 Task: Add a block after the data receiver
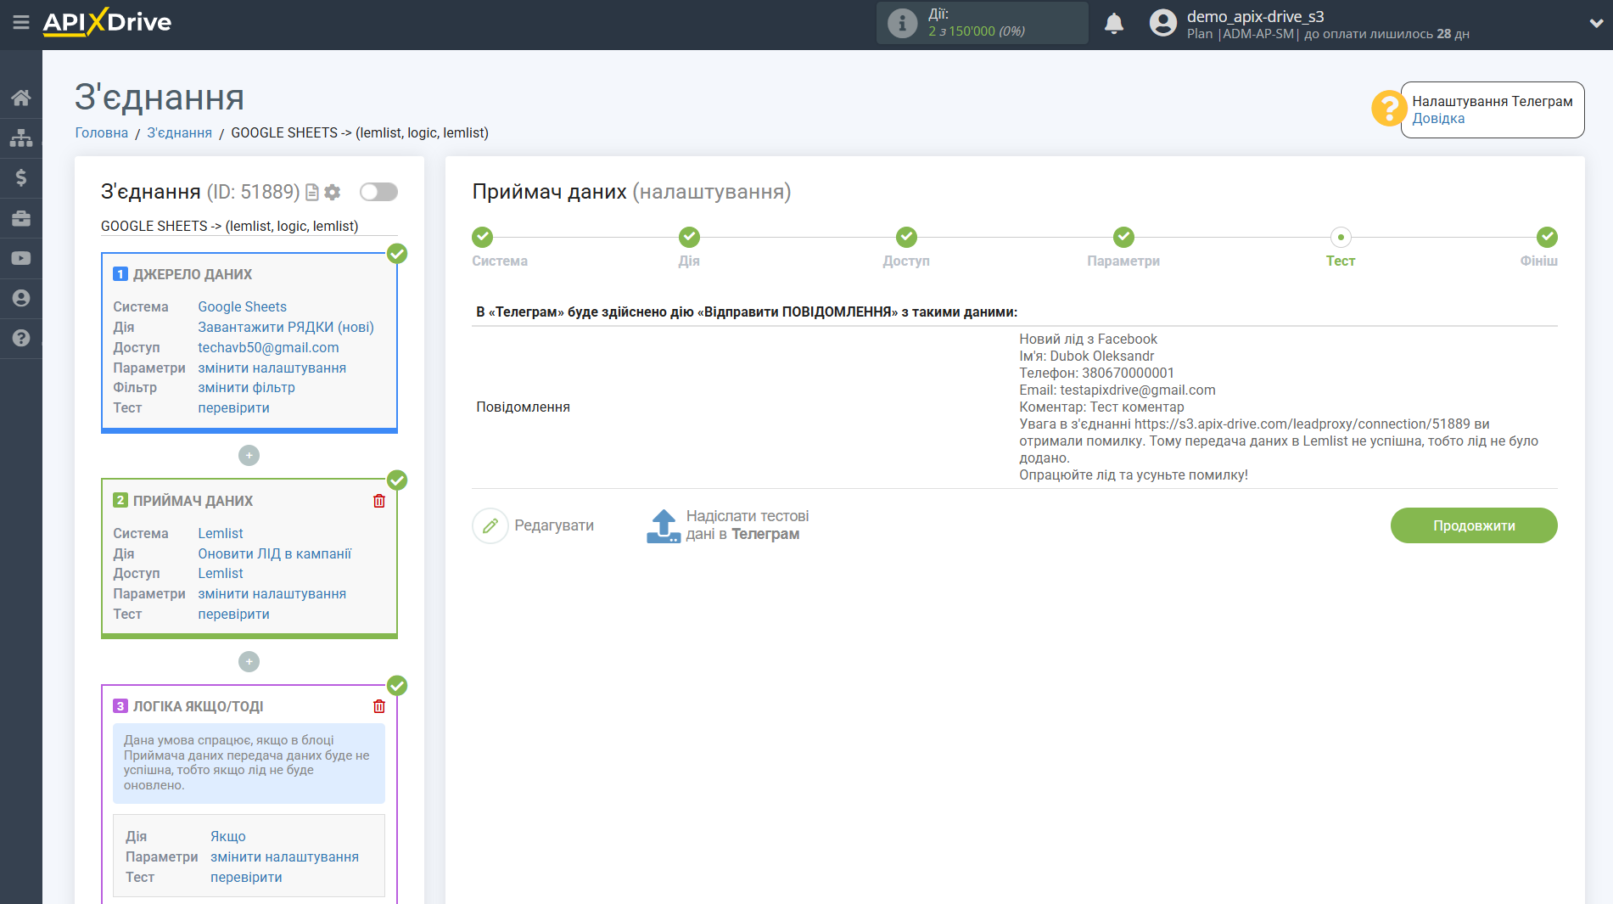249,662
